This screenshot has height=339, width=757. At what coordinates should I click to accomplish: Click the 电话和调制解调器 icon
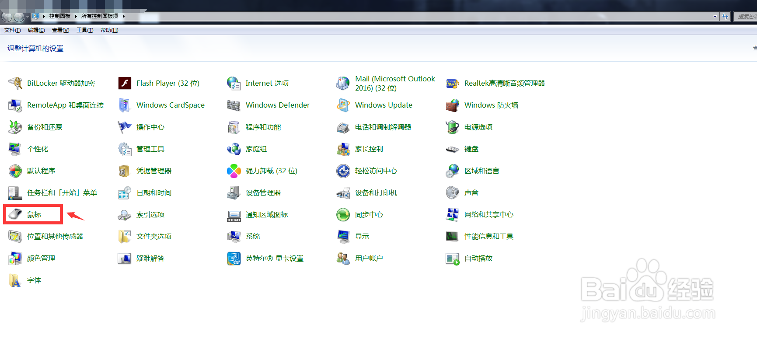coord(343,127)
